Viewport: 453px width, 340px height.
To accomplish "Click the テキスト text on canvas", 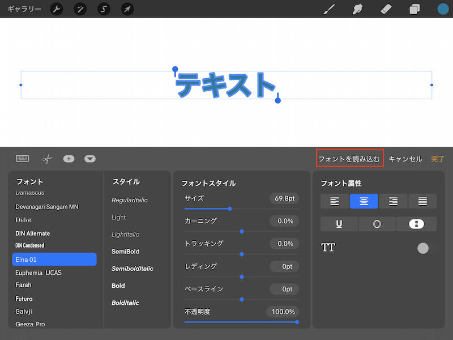I will point(225,85).
